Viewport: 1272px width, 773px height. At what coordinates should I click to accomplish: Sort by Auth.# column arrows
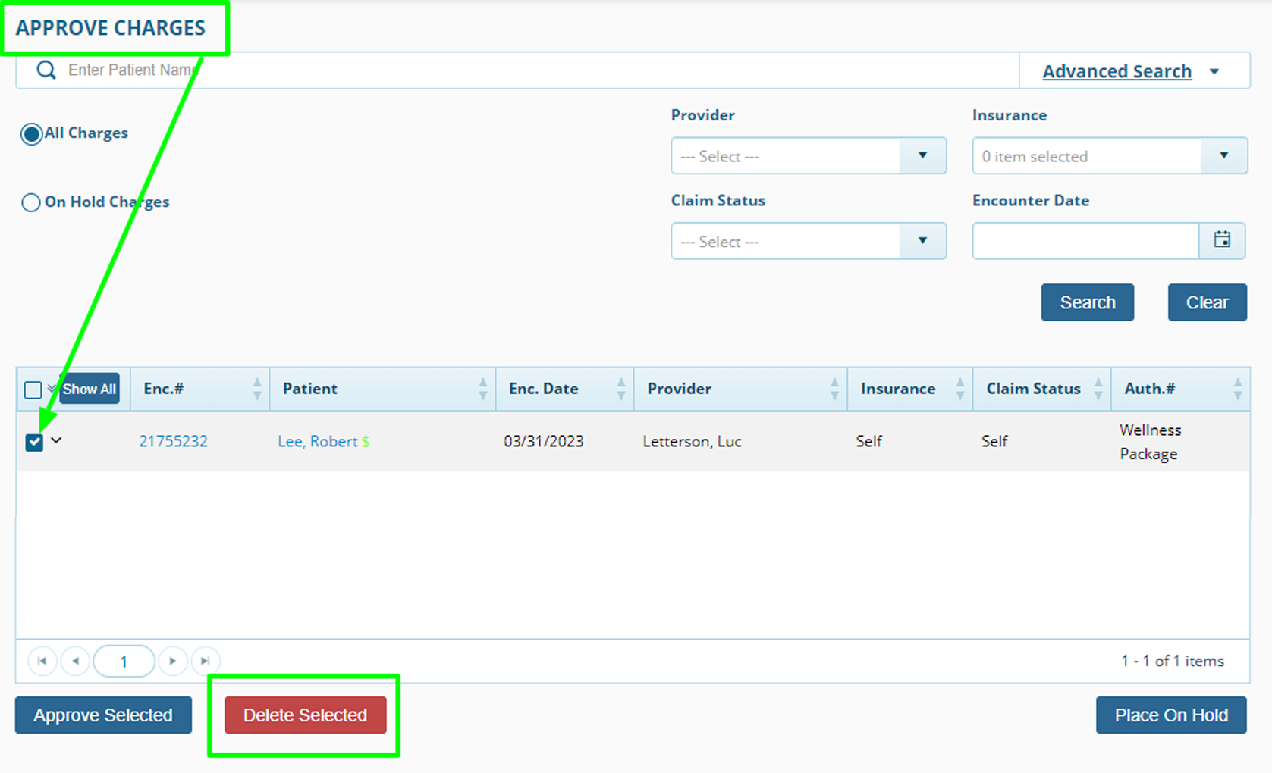coord(1238,389)
